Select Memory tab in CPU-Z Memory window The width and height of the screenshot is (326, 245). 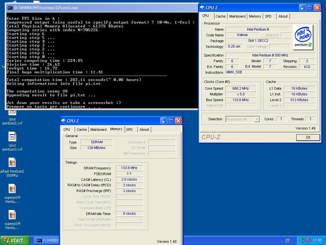click(x=116, y=129)
